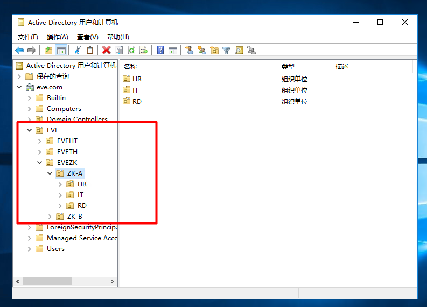Screen dimensions: 427x307
Task: Open the 操作(A) menu
Action: [57, 37]
